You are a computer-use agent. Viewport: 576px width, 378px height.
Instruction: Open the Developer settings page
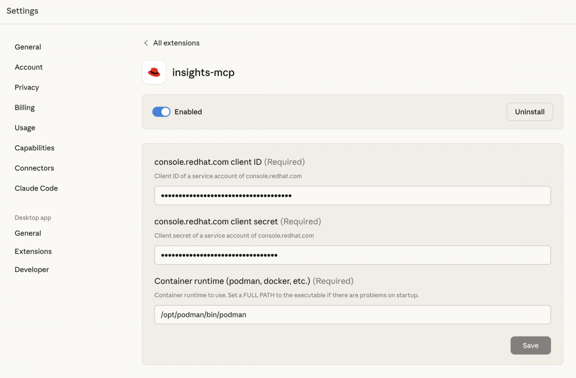point(32,269)
